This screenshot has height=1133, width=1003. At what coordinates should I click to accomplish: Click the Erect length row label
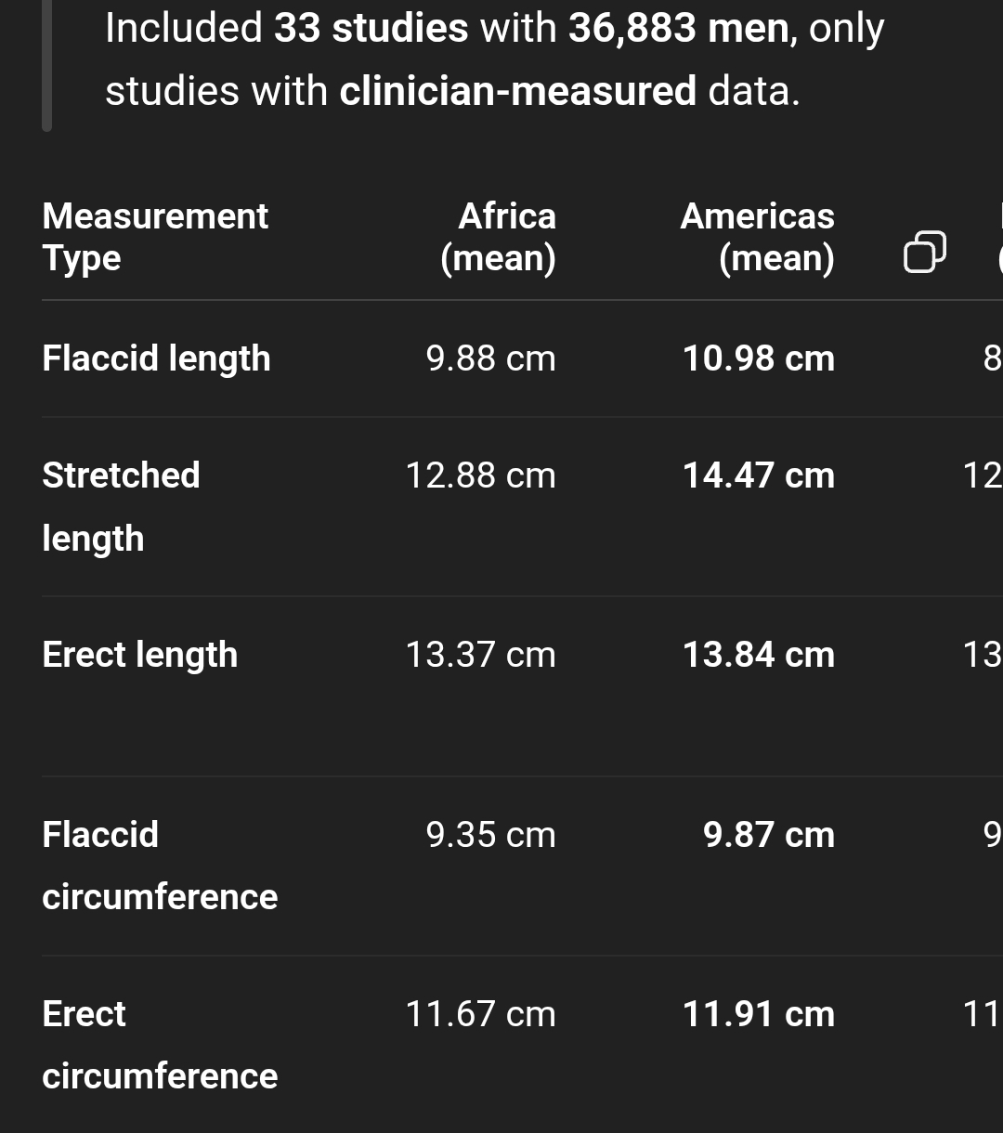pyautogui.click(x=140, y=655)
